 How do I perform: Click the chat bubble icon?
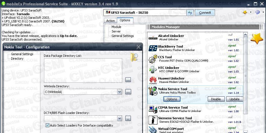[258, 12]
